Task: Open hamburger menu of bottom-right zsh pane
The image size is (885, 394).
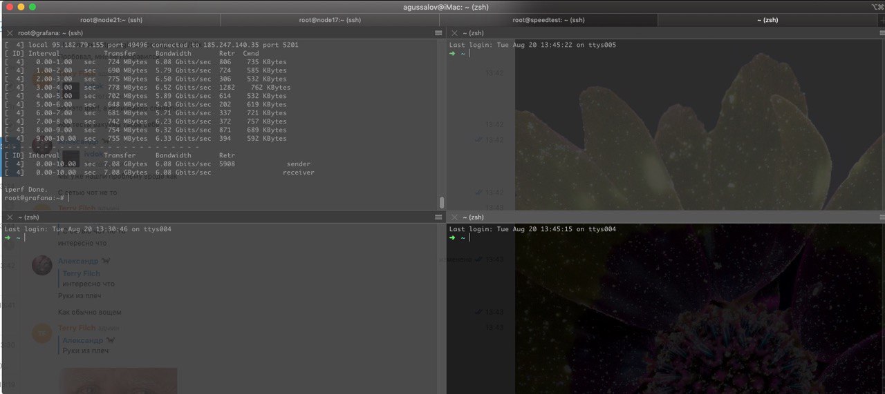Action: (x=882, y=217)
